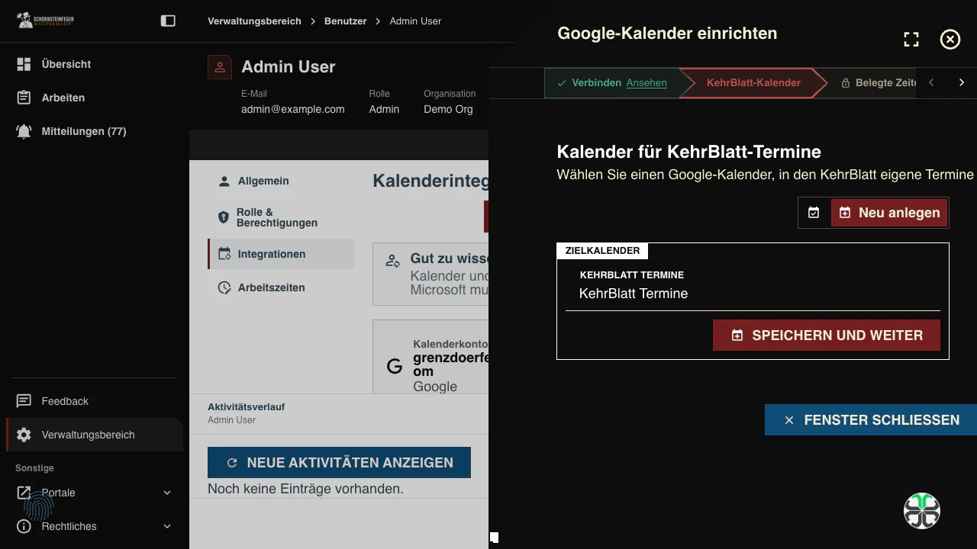Toggle the sidebar collapse icon

[x=168, y=21]
